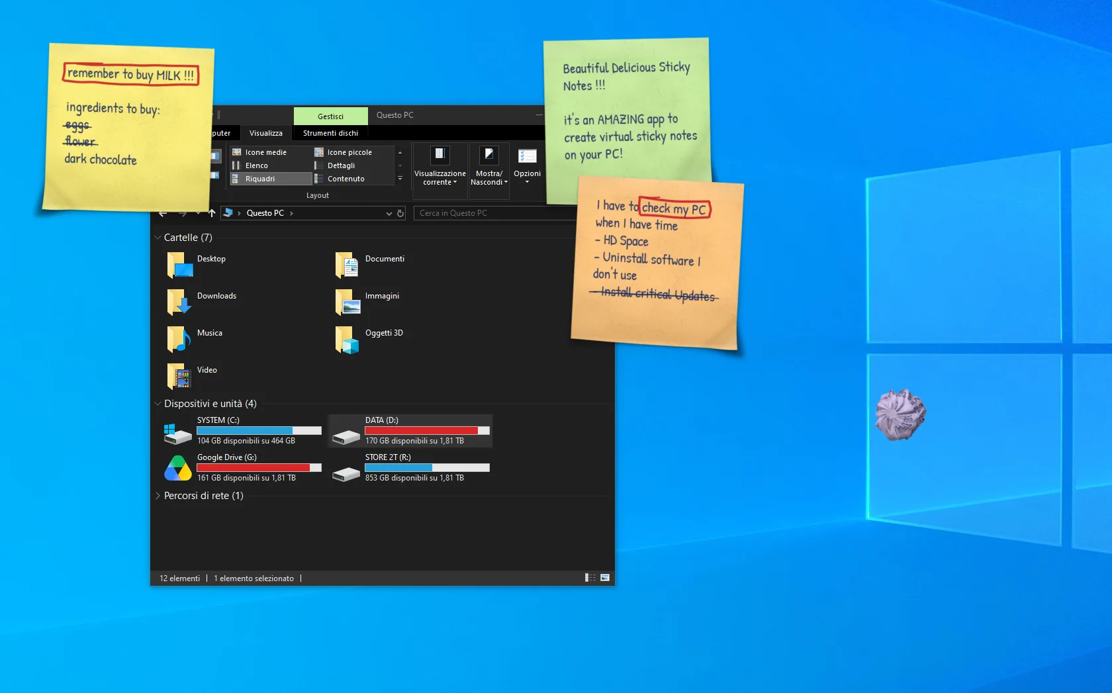Viewport: 1112px width, 693px height.
Task: Select the Gestisci contextual tab
Action: coord(330,116)
